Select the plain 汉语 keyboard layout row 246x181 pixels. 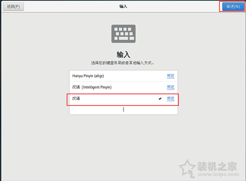[123, 99]
